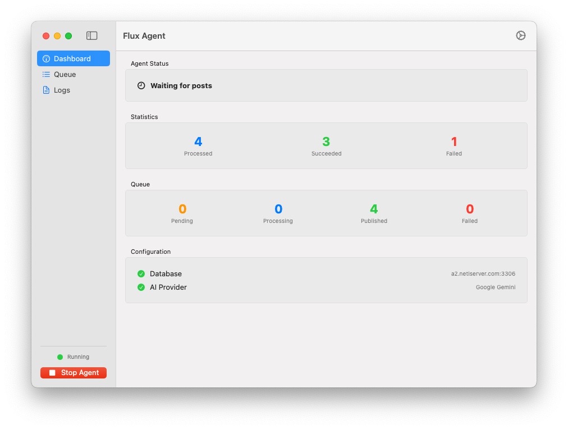Toggle the sidebar visibility button

tap(91, 36)
